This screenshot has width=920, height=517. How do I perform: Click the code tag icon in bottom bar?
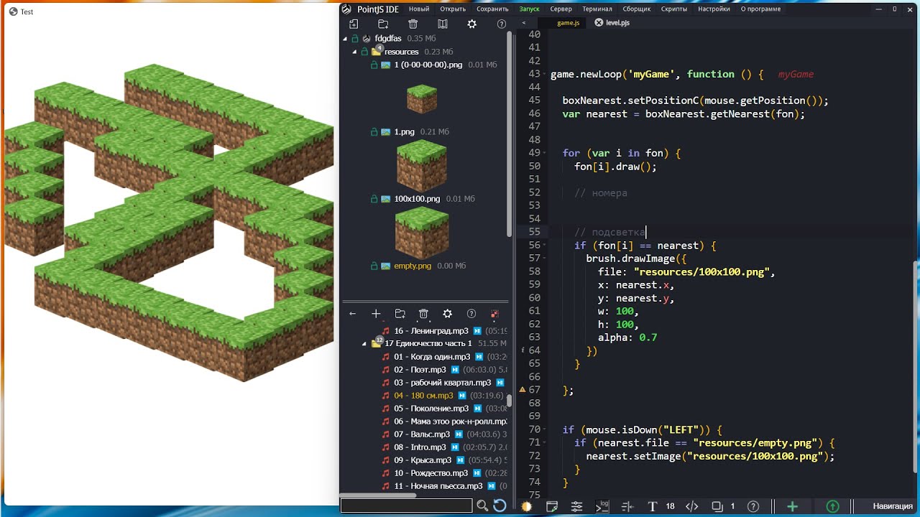pos(691,506)
